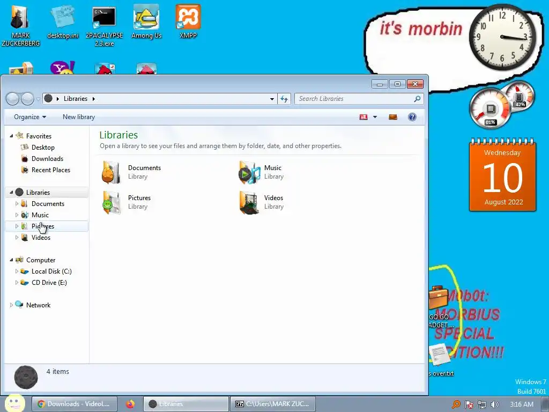The width and height of the screenshot is (549, 412).
Task: Click the '4 items' details pane text
Action: [x=58, y=371]
